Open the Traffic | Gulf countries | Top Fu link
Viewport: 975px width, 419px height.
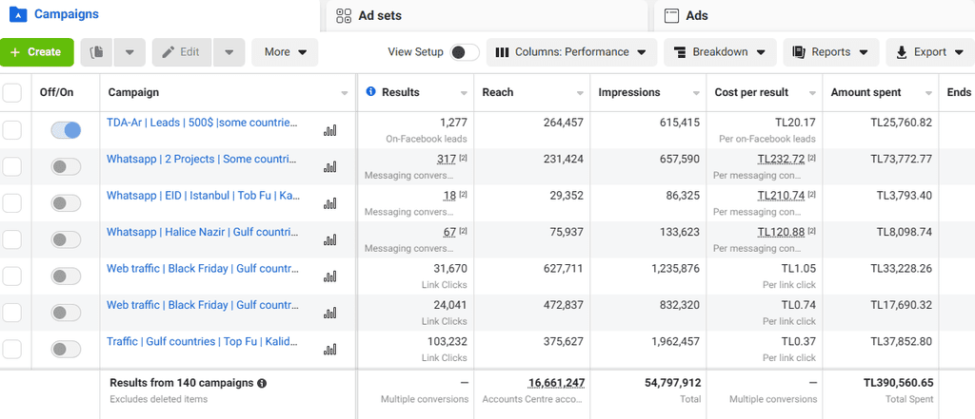click(202, 341)
